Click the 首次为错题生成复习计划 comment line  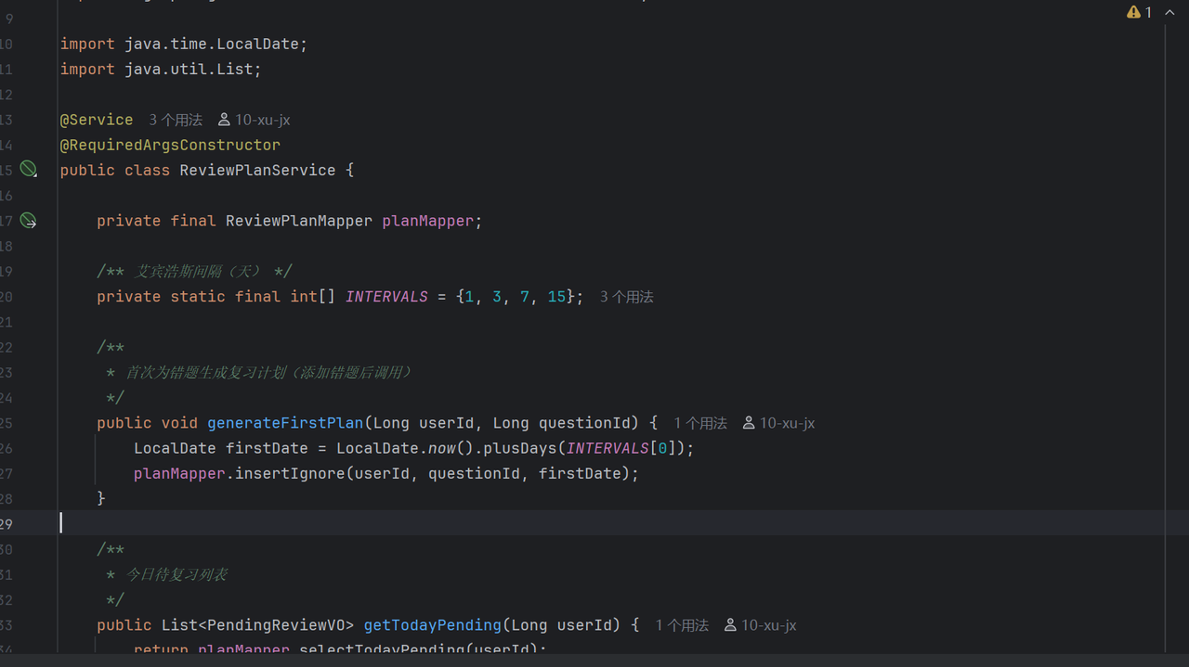click(258, 373)
